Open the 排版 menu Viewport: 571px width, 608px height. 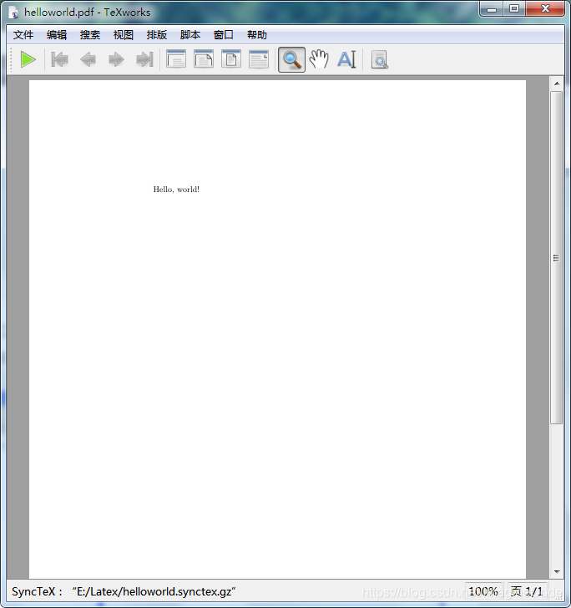[157, 35]
